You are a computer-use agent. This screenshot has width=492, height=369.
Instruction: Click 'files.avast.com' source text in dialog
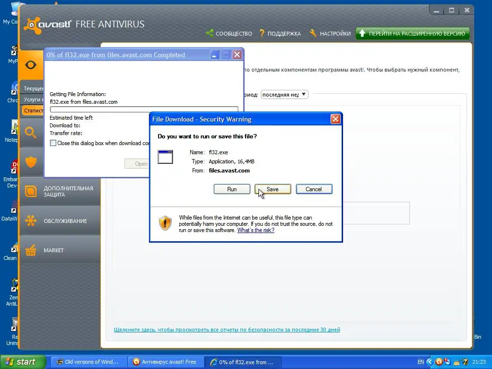pos(229,171)
